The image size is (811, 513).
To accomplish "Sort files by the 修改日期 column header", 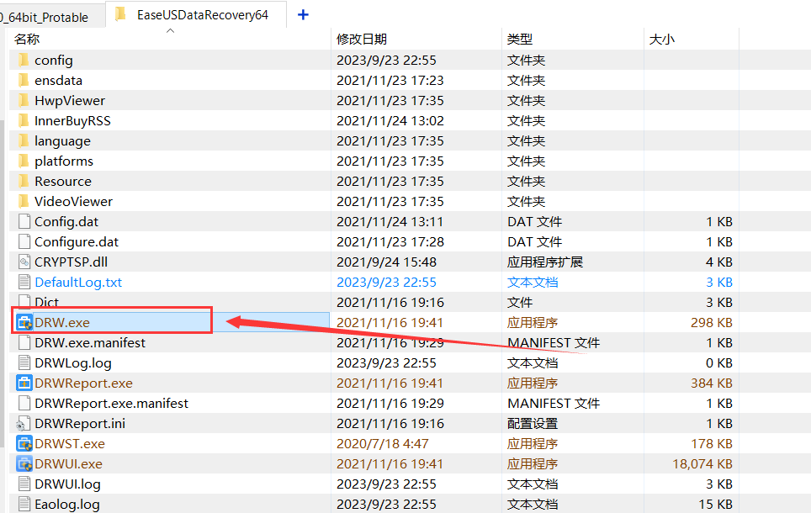I will (x=363, y=39).
